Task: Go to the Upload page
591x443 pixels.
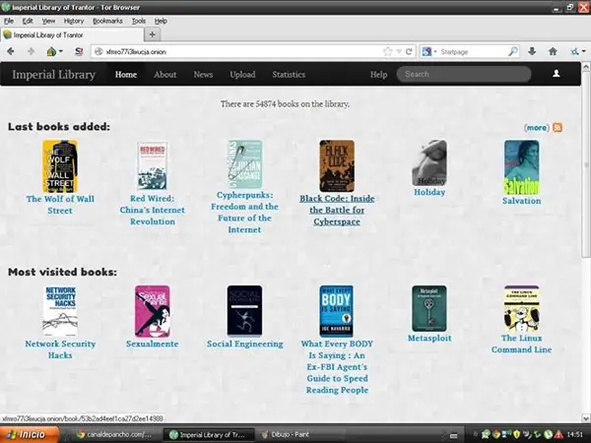Action: click(242, 74)
